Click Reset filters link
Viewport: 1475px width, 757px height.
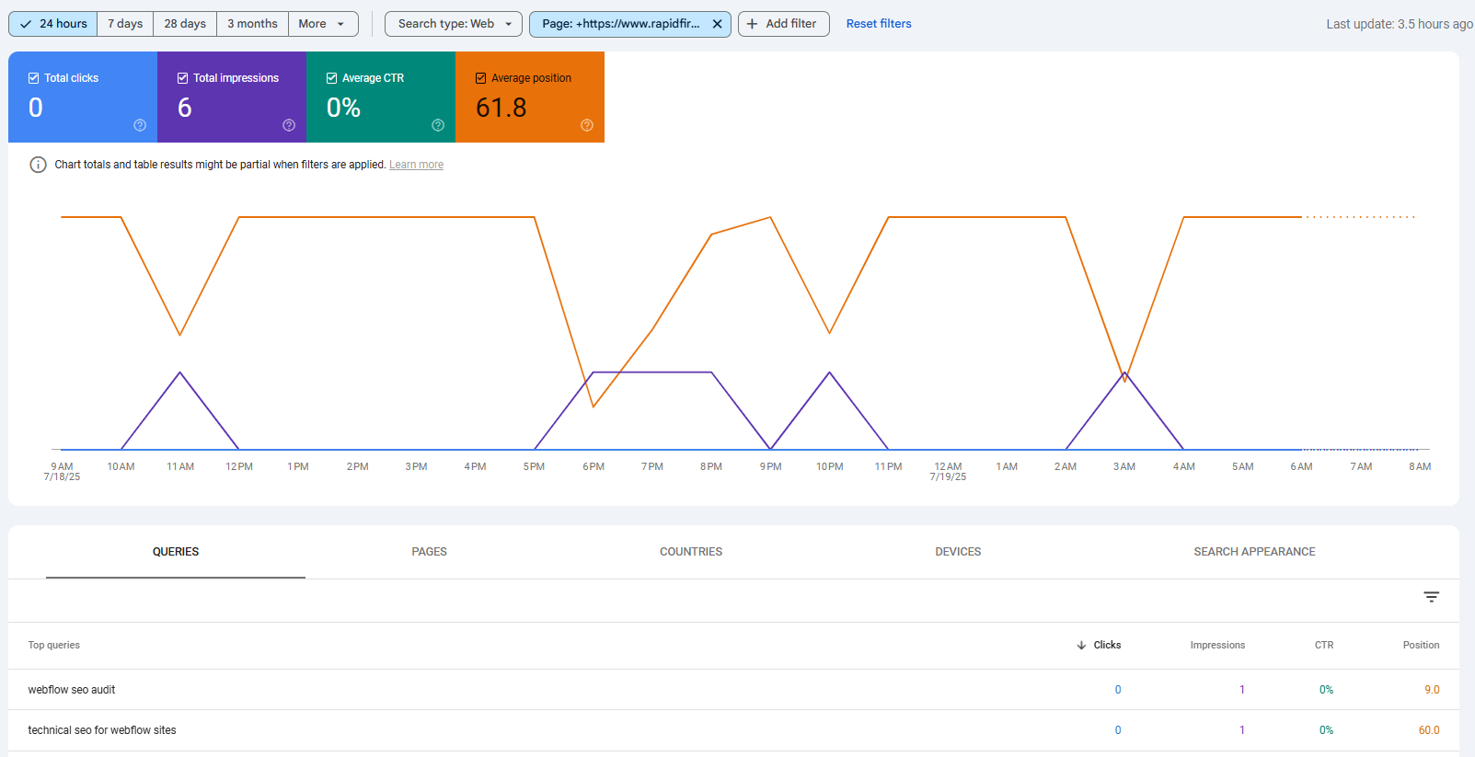point(879,24)
